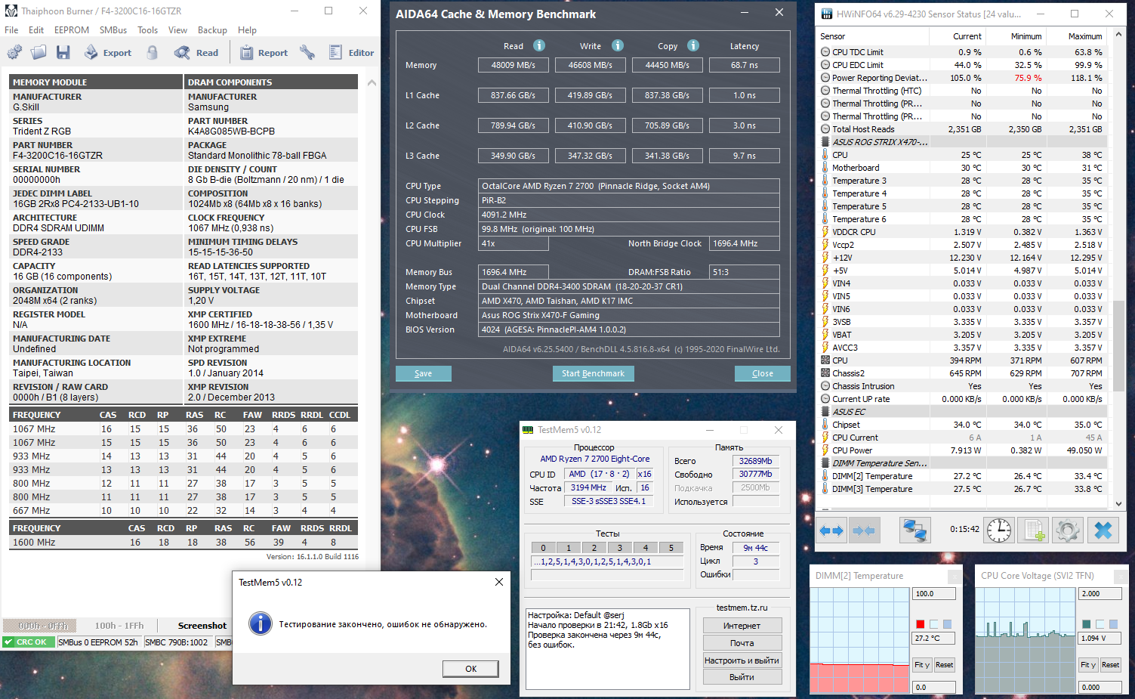The height and width of the screenshot is (699, 1135).
Task: Open the File menu in Thaiphoon Burner
Action: 11,30
